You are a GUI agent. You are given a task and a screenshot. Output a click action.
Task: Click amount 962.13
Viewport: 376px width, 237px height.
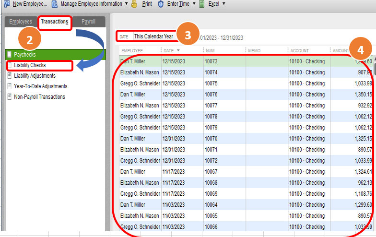[x=365, y=183]
